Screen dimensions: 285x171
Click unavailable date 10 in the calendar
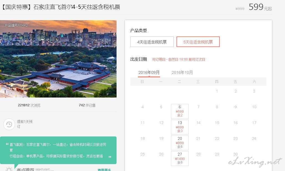pos(254,107)
